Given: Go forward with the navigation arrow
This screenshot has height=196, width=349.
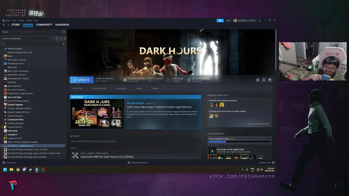Looking at the screenshot, I should click(8, 24).
